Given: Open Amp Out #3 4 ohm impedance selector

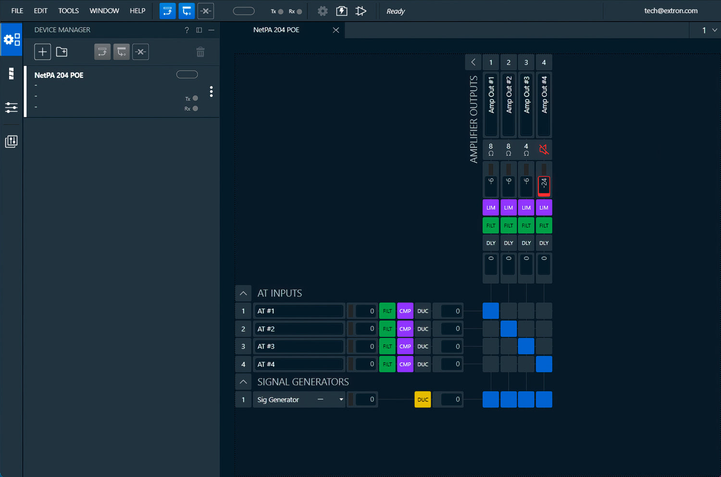Looking at the screenshot, I should [526, 150].
